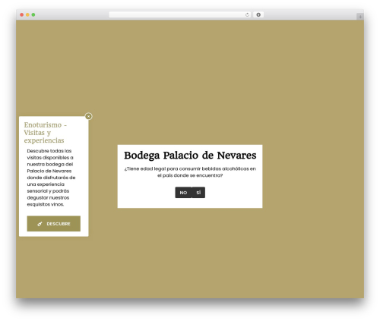Click the NO button in the age dialog
Viewport: 380px width, 321px height.
[x=183, y=193]
